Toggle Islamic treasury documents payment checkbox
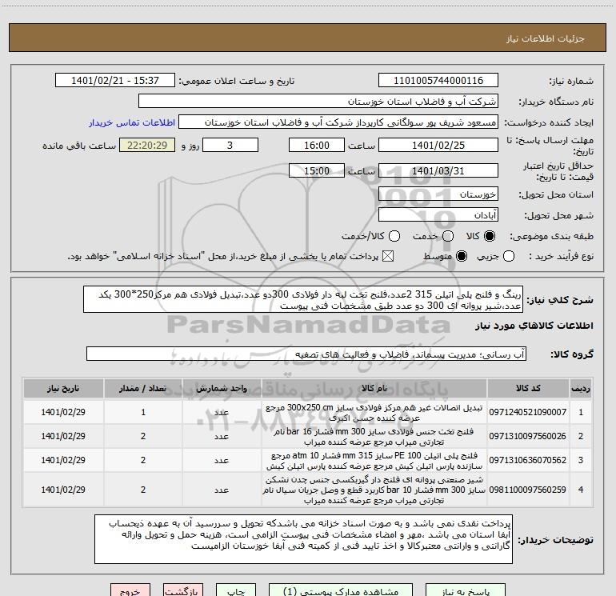The height and width of the screenshot is (596, 616). [x=388, y=257]
